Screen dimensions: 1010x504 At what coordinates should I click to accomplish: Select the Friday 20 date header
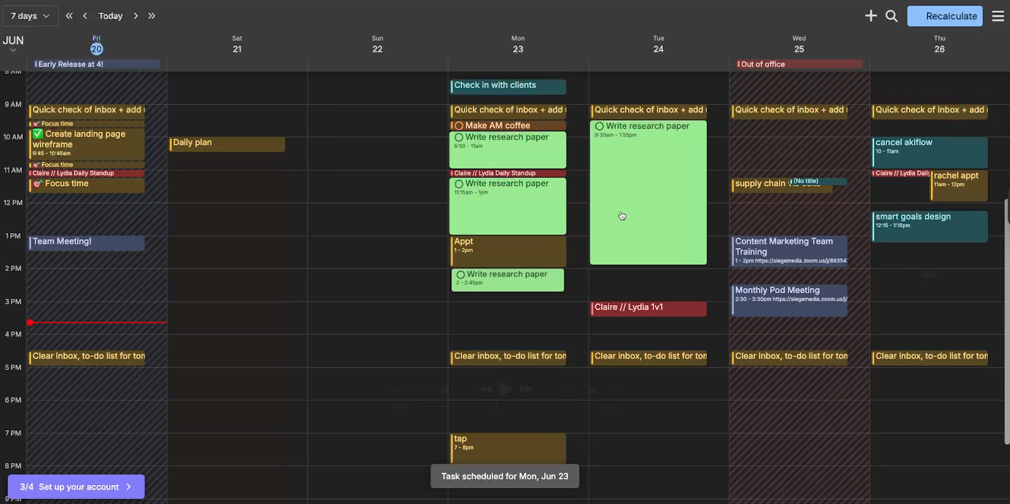point(96,45)
